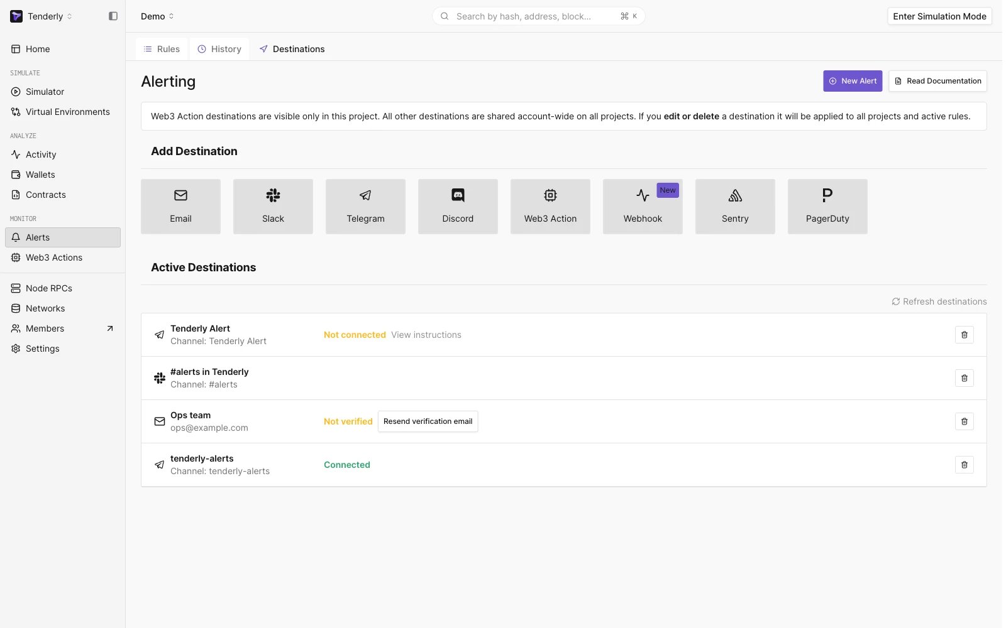Screen dimensions: 1006x628
Task: Open Networks page from sidebar
Action: pyautogui.click(x=62, y=308)
